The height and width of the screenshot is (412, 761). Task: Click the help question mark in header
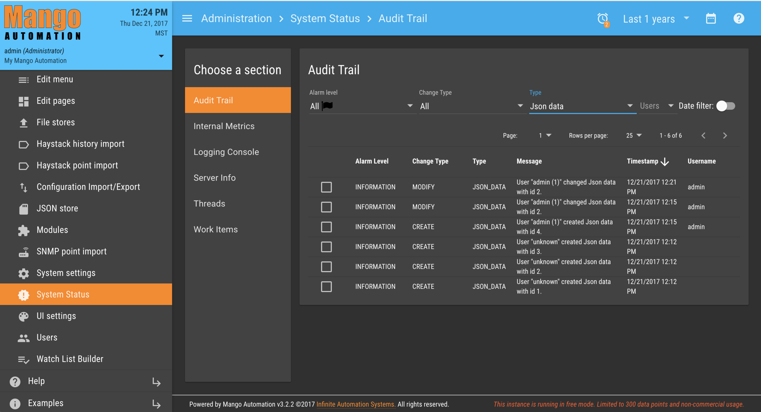pyautogui.click(x=739, y=19)
